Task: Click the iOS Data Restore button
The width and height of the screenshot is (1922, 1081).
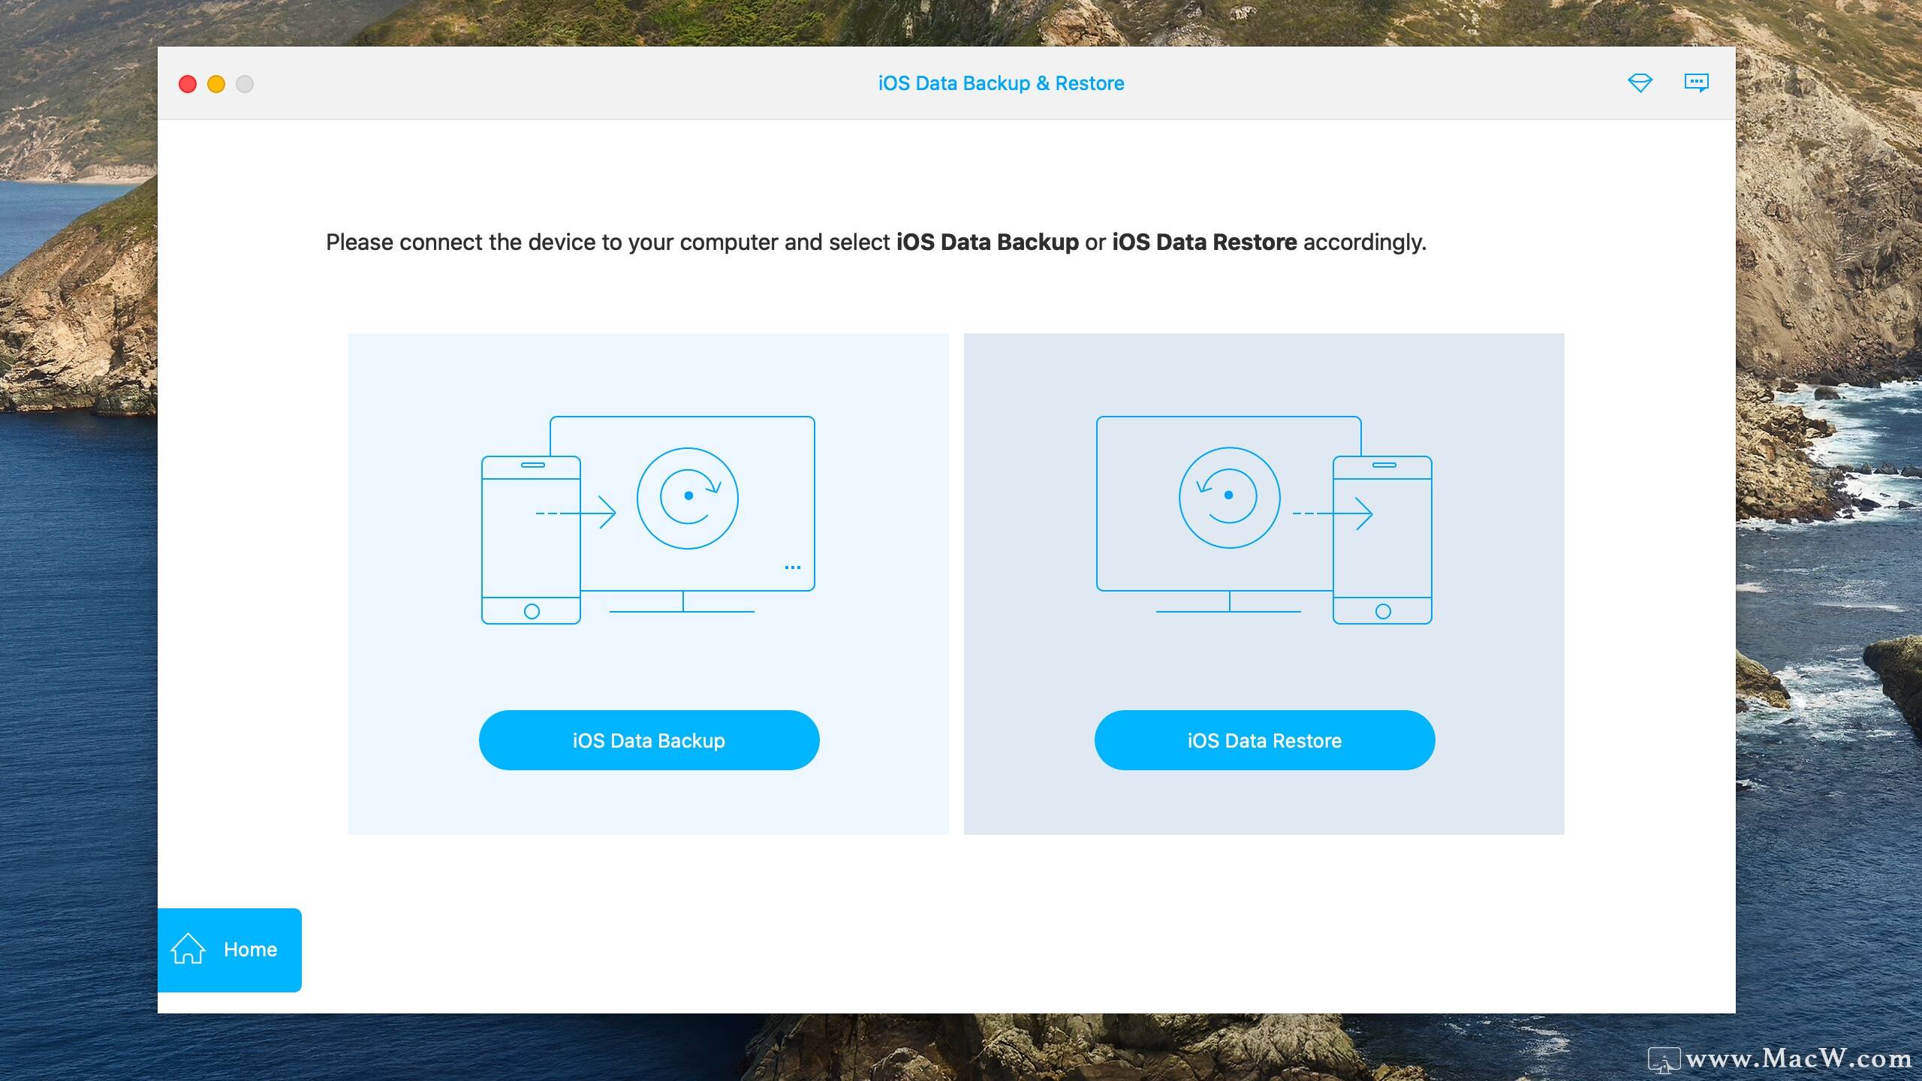Action: 1264,740
